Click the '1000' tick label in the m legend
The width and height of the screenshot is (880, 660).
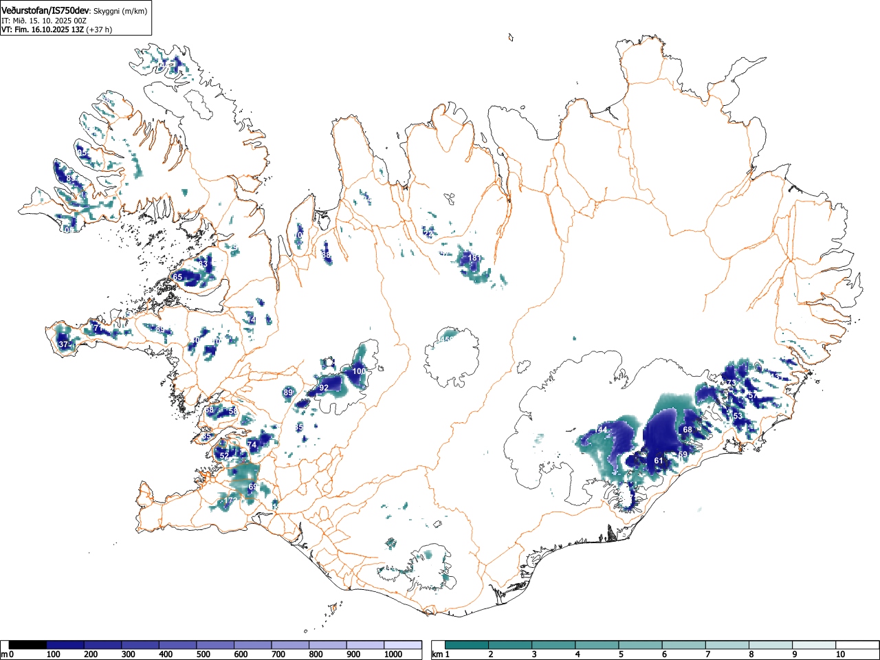point(393,654)
